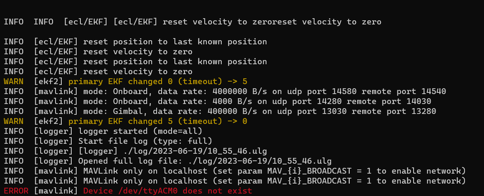
Task: Click the first yellow WARN label
Action: tap(14, 82)
